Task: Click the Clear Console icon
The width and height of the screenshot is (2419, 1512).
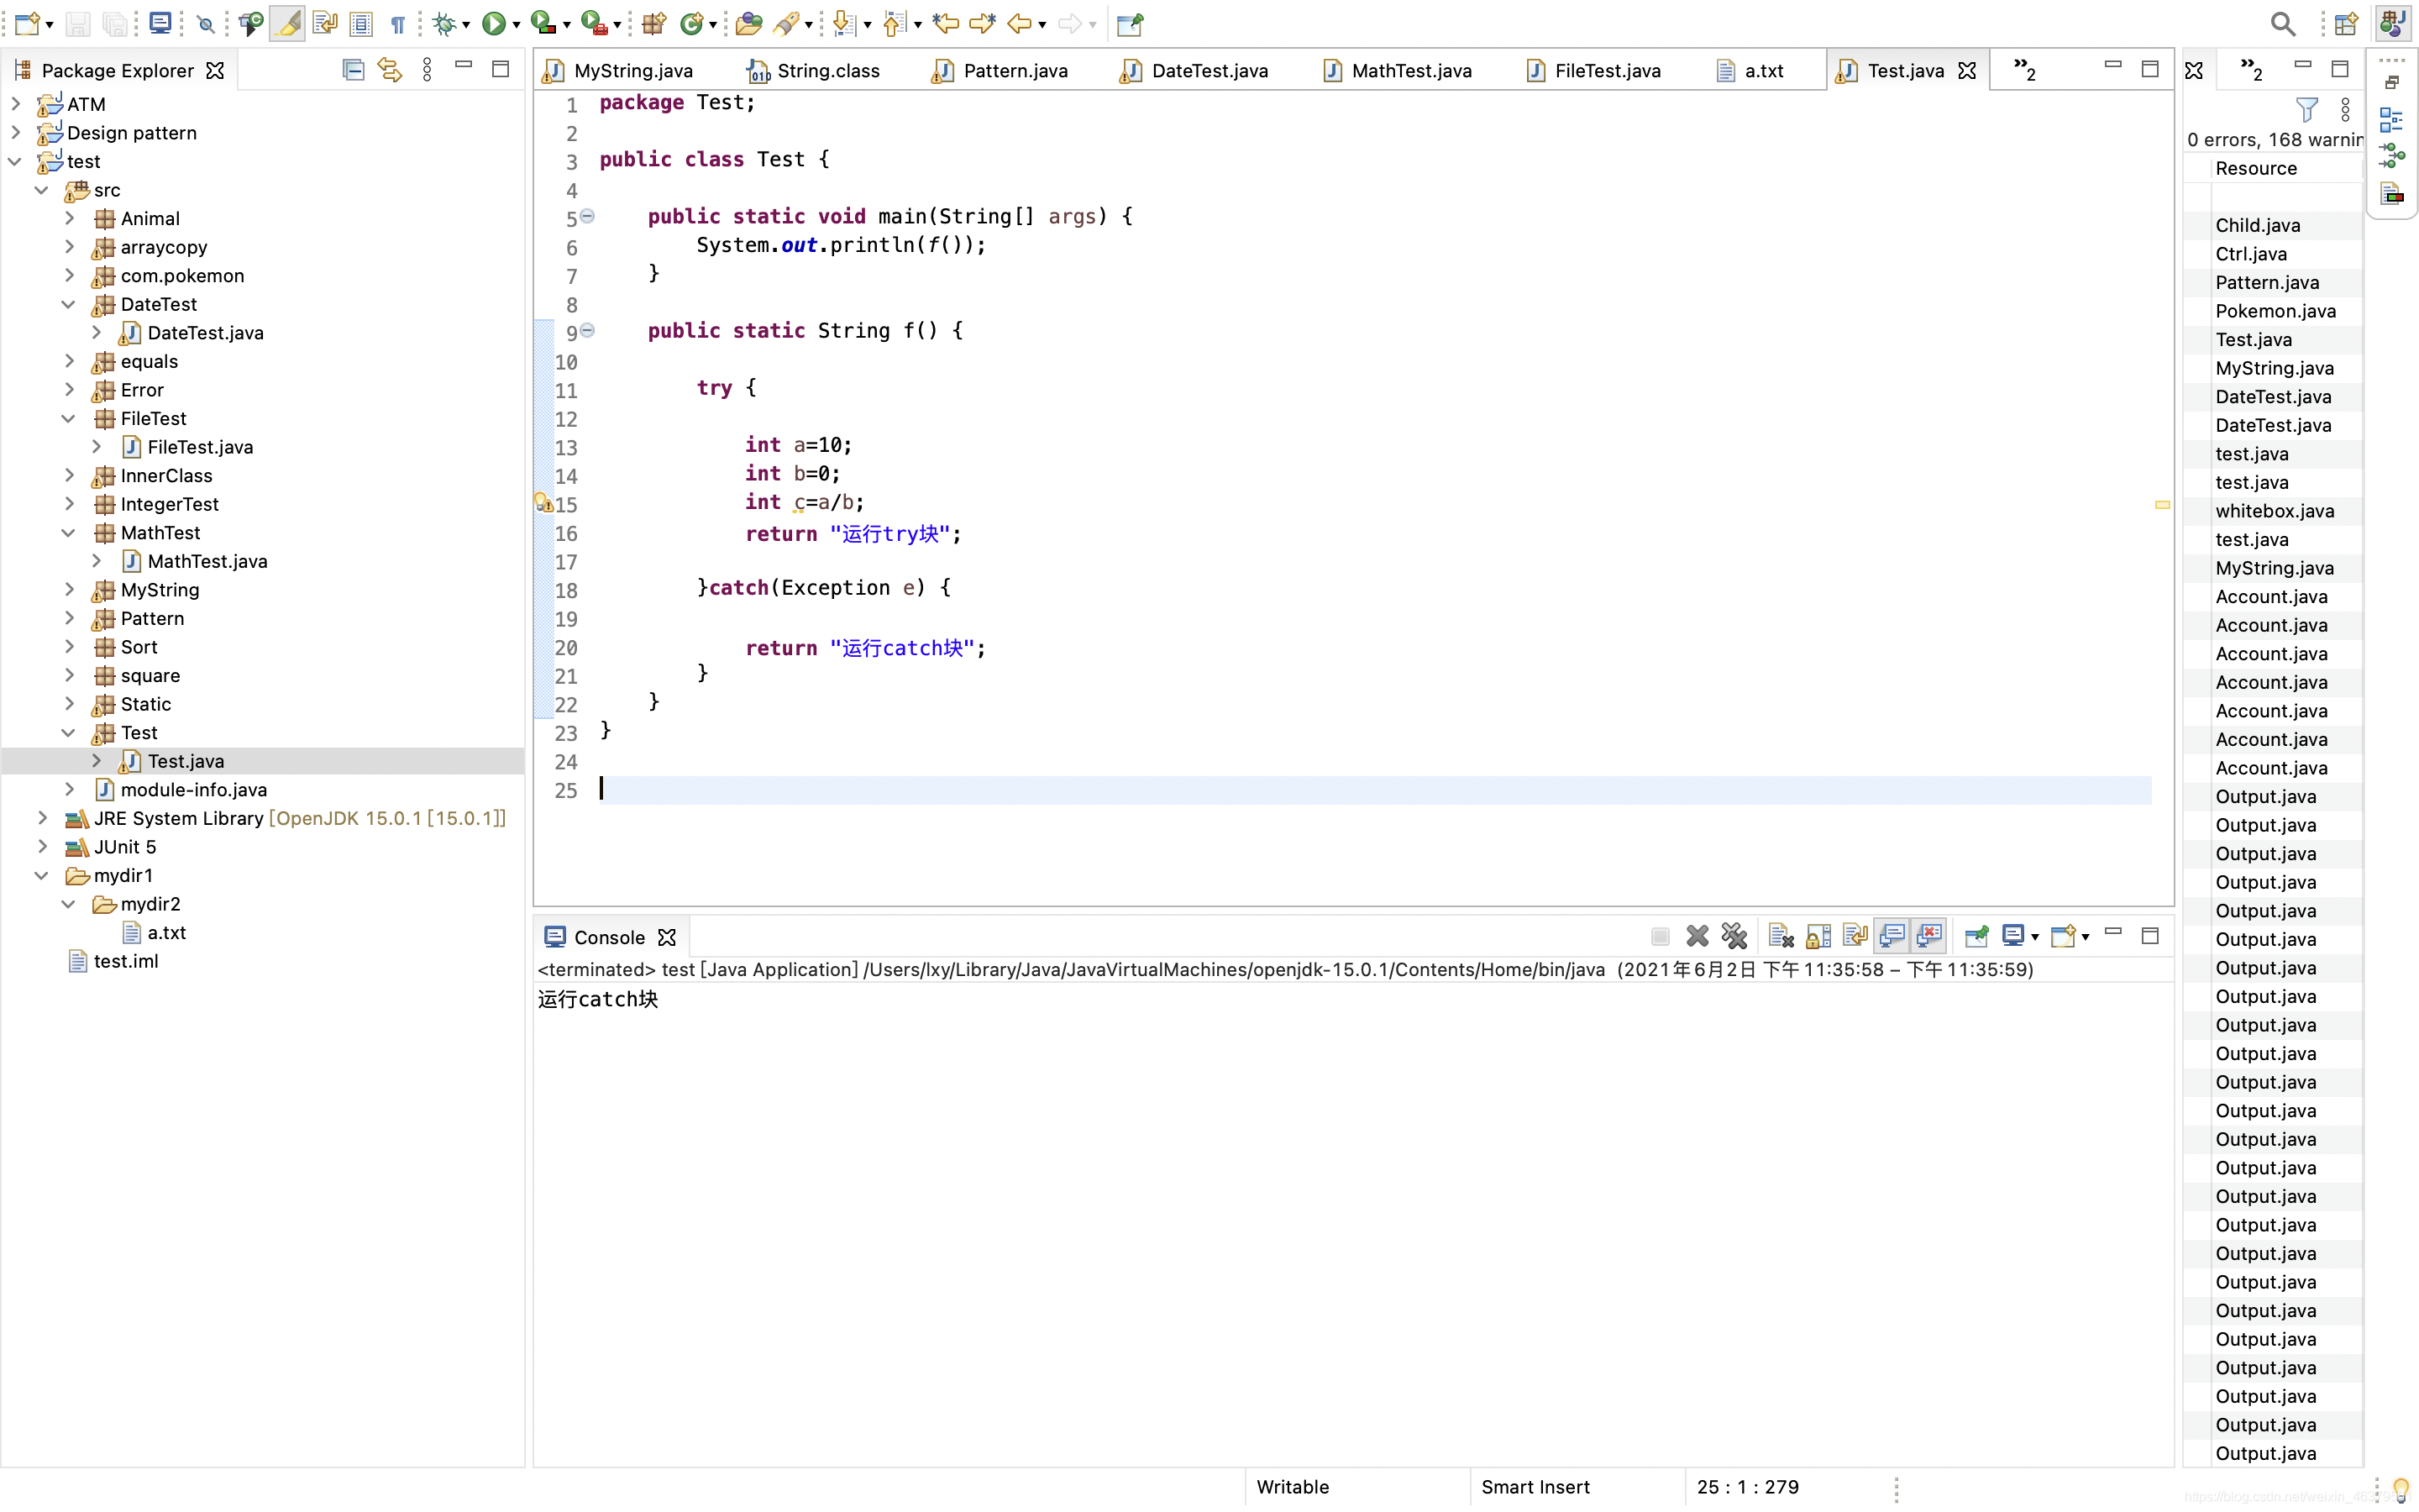Action: 1781,936
